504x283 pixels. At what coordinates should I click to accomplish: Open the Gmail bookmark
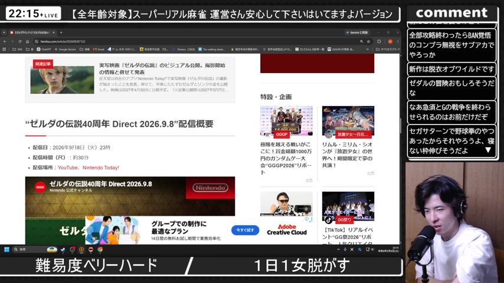pyautogui.click(x=99, y=49)
